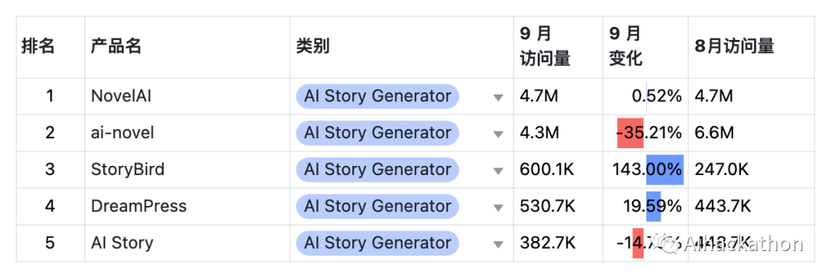
Task: Expand the category dropdown arrow for StoryBird
Action: (498, 170)
